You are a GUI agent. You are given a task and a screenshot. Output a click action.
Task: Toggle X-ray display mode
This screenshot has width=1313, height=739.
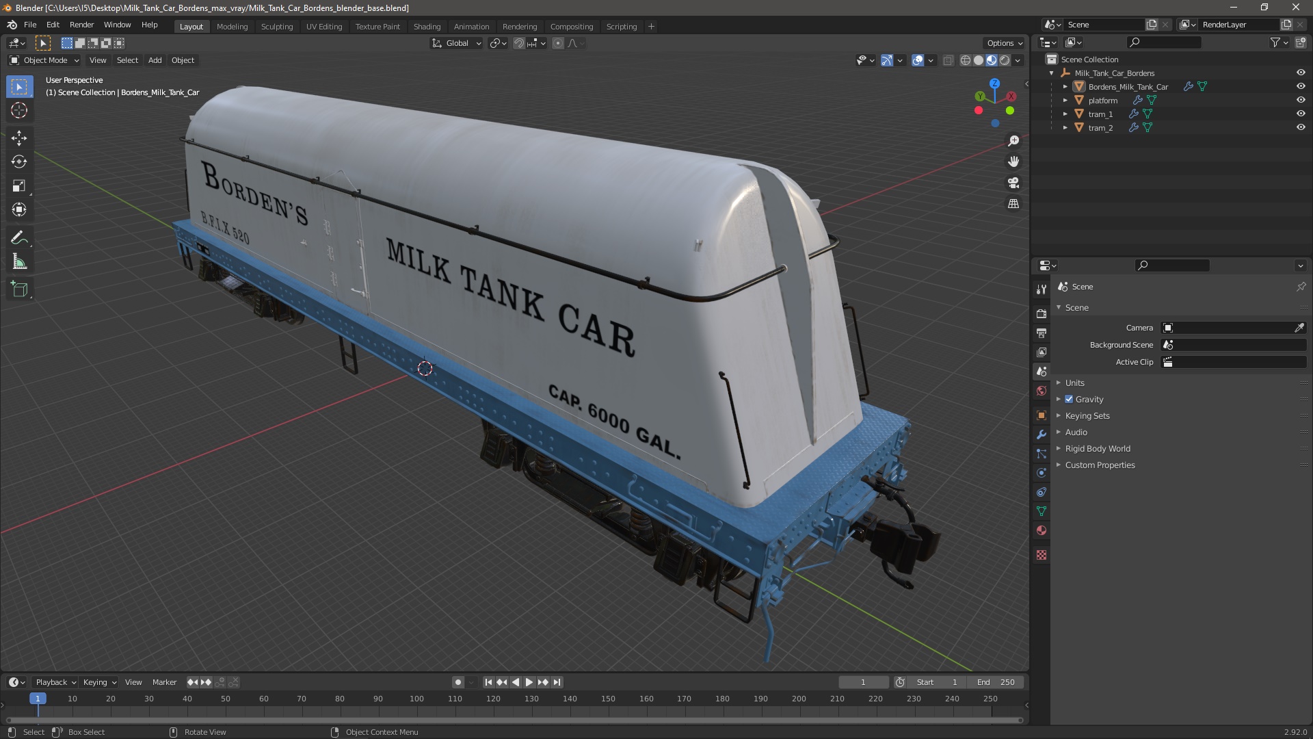coord(948,61)
